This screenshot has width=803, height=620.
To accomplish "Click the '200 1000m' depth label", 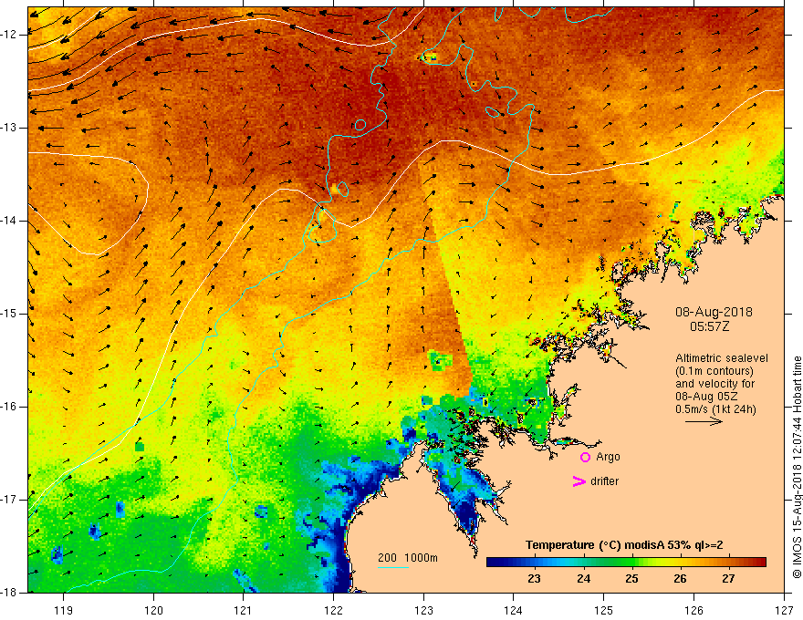I will coord(408,558).
